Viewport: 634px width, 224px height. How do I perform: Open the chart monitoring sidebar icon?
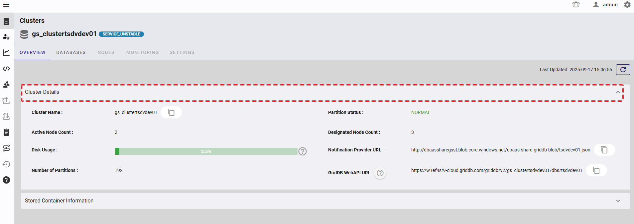tap(6, 53)
